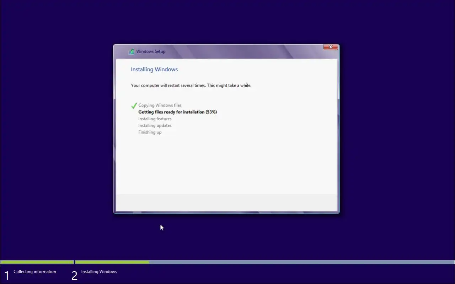The width and height of the screenshot is (455, 284).
Task: Click 'Getting files ready for installation (53%)'
Action: [x=178, y=112]
